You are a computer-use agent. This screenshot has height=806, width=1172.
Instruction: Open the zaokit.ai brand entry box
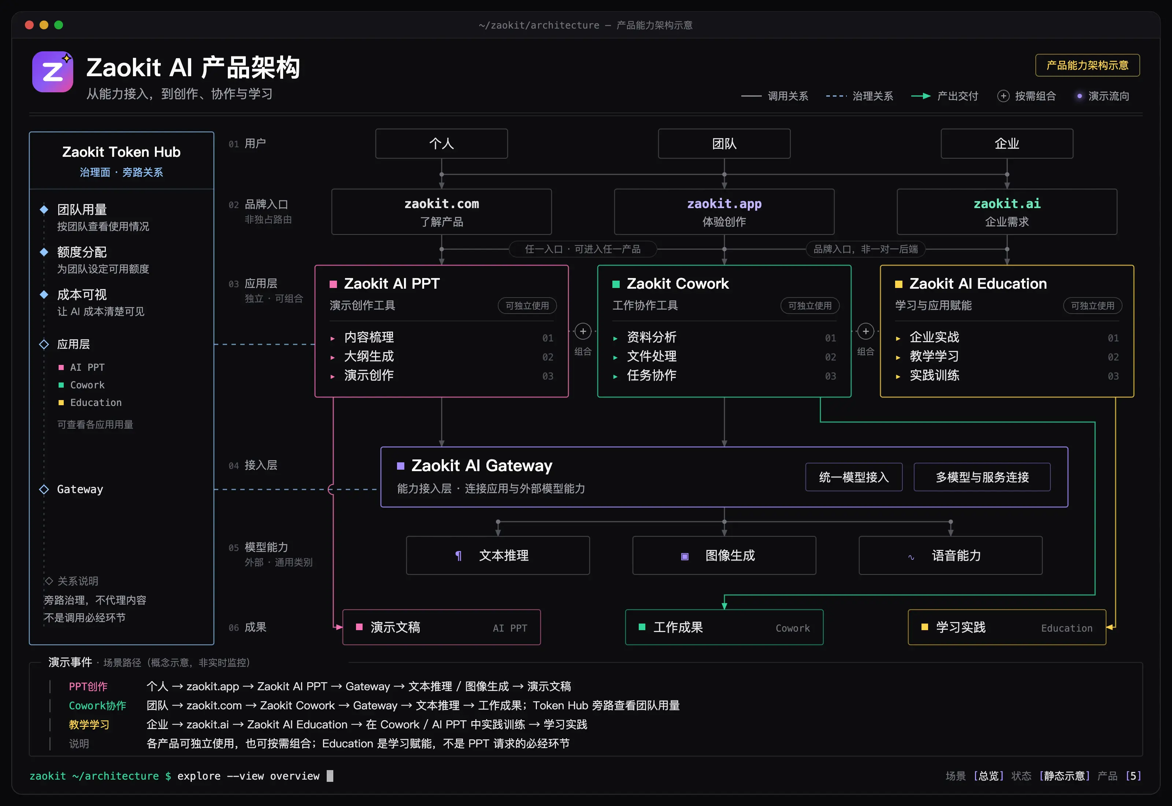click(1006, 212)
